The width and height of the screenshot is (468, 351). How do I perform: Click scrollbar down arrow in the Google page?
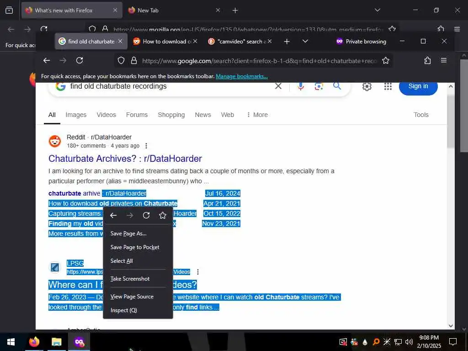tap(451, 326)
